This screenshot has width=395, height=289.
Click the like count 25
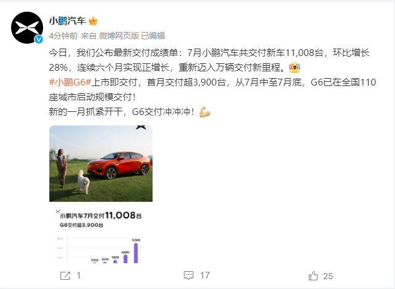point(328,276)
